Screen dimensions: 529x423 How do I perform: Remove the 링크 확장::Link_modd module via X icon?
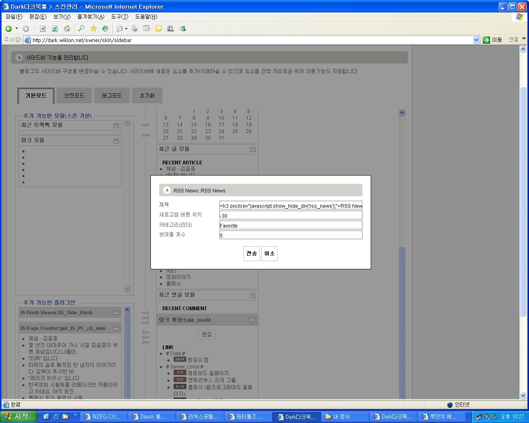pyautogui.click(x=253, y=320)
